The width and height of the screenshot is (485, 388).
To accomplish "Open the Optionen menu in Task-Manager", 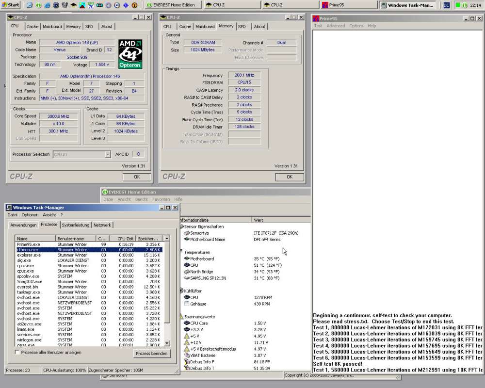I will [x=30, y=215].
